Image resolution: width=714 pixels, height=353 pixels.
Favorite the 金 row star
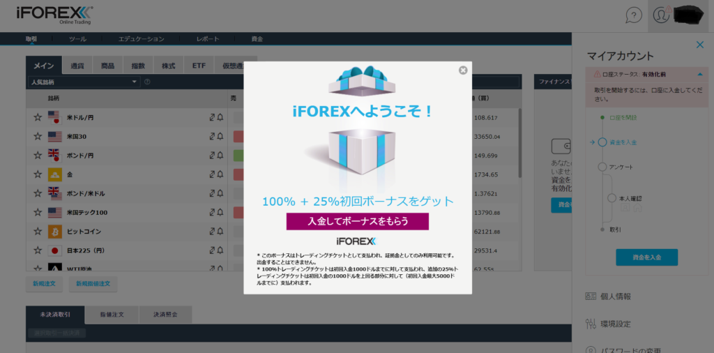point(38,174)
